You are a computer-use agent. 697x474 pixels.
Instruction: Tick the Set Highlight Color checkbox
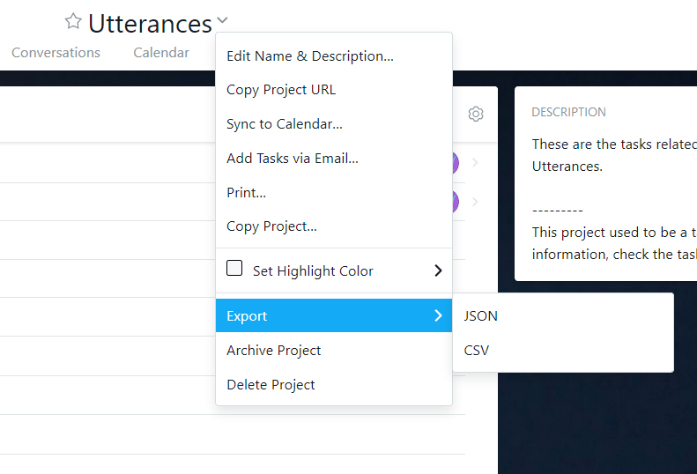[x=234, y=269]
